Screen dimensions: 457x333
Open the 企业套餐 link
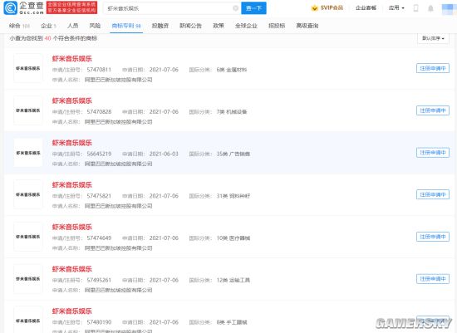coord(366,7)
